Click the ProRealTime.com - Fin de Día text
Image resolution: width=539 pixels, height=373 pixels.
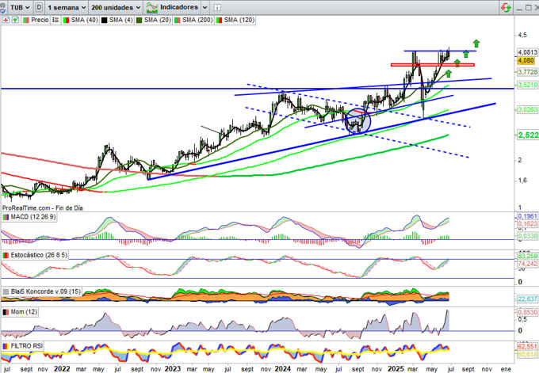pos(43,207)
